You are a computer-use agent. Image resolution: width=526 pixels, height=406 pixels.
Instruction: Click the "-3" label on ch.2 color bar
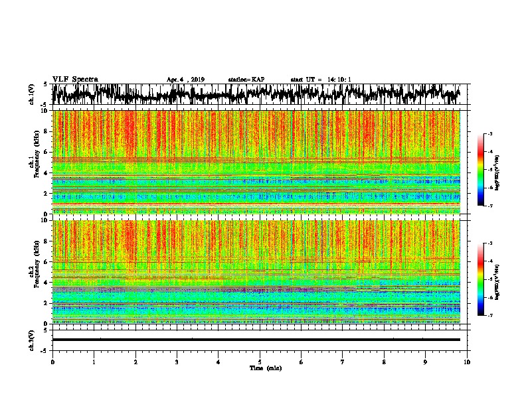(489, 243)
